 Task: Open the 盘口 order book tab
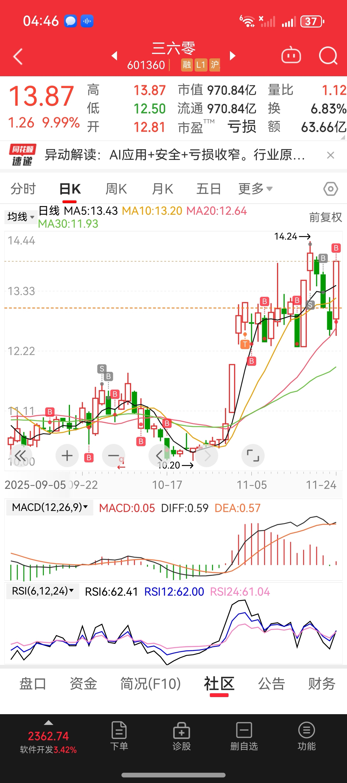(32, 684)
